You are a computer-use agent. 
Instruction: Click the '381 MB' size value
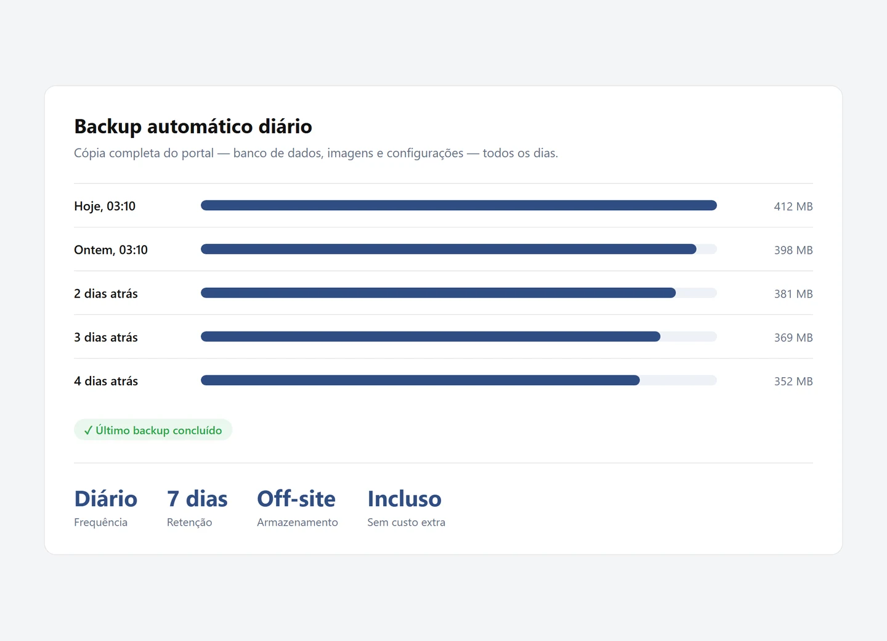pyautogui.click(x=793, y=294)
